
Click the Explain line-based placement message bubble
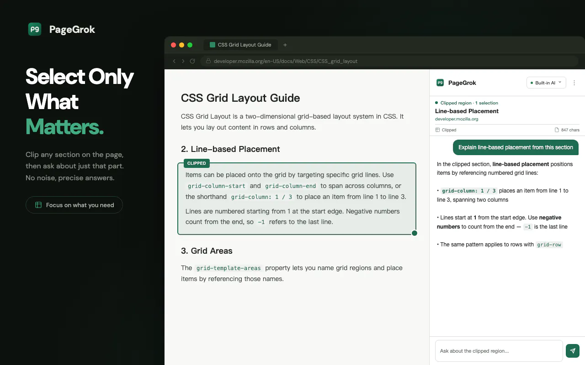(x=516, y=147)
